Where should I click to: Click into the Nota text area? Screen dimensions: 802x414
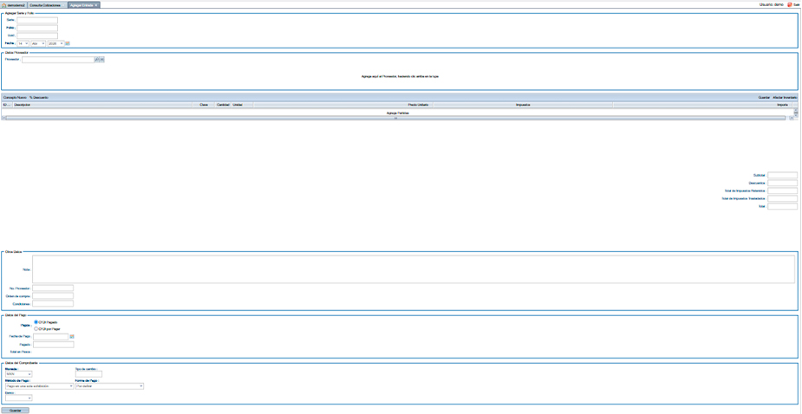pos(413,269)
